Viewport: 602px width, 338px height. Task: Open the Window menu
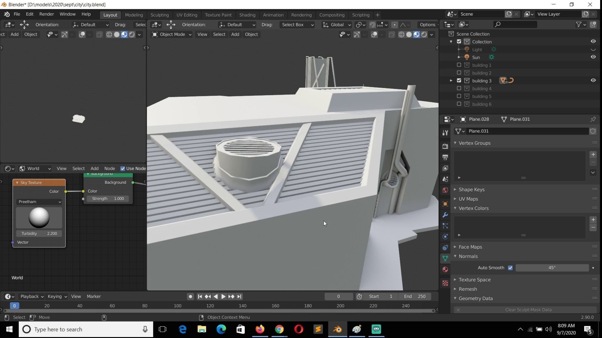click(67, 14)
